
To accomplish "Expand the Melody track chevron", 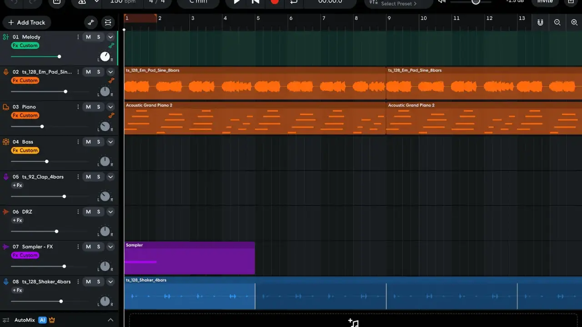I will [x=110, y=37].
